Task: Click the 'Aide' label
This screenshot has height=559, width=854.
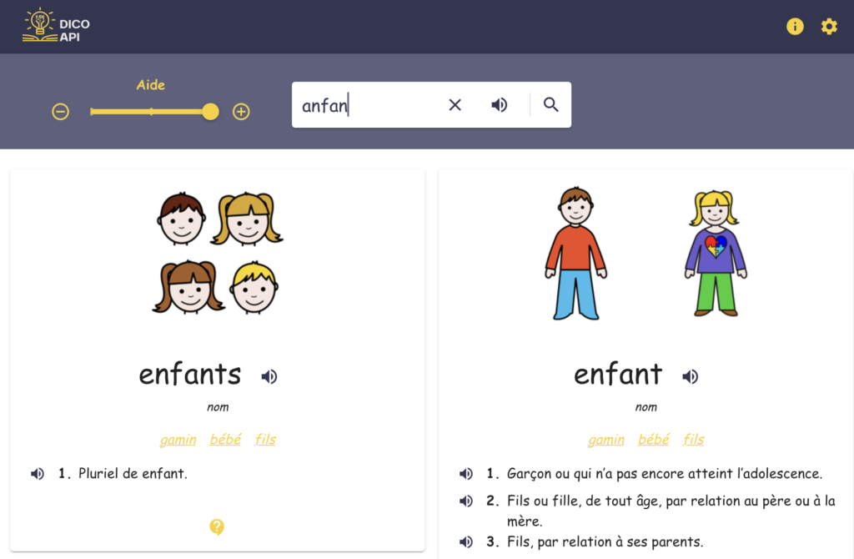Action: pyautogui.click(x=151, y=85)
